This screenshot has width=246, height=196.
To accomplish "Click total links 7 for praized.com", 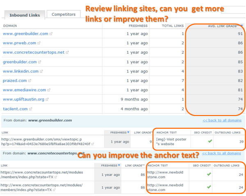I will point(182,81).
